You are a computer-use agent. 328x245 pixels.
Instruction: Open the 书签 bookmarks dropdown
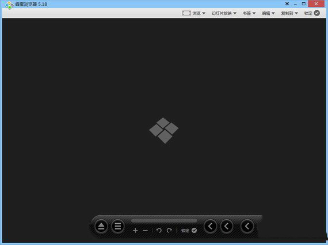click(x=249, y=13)
